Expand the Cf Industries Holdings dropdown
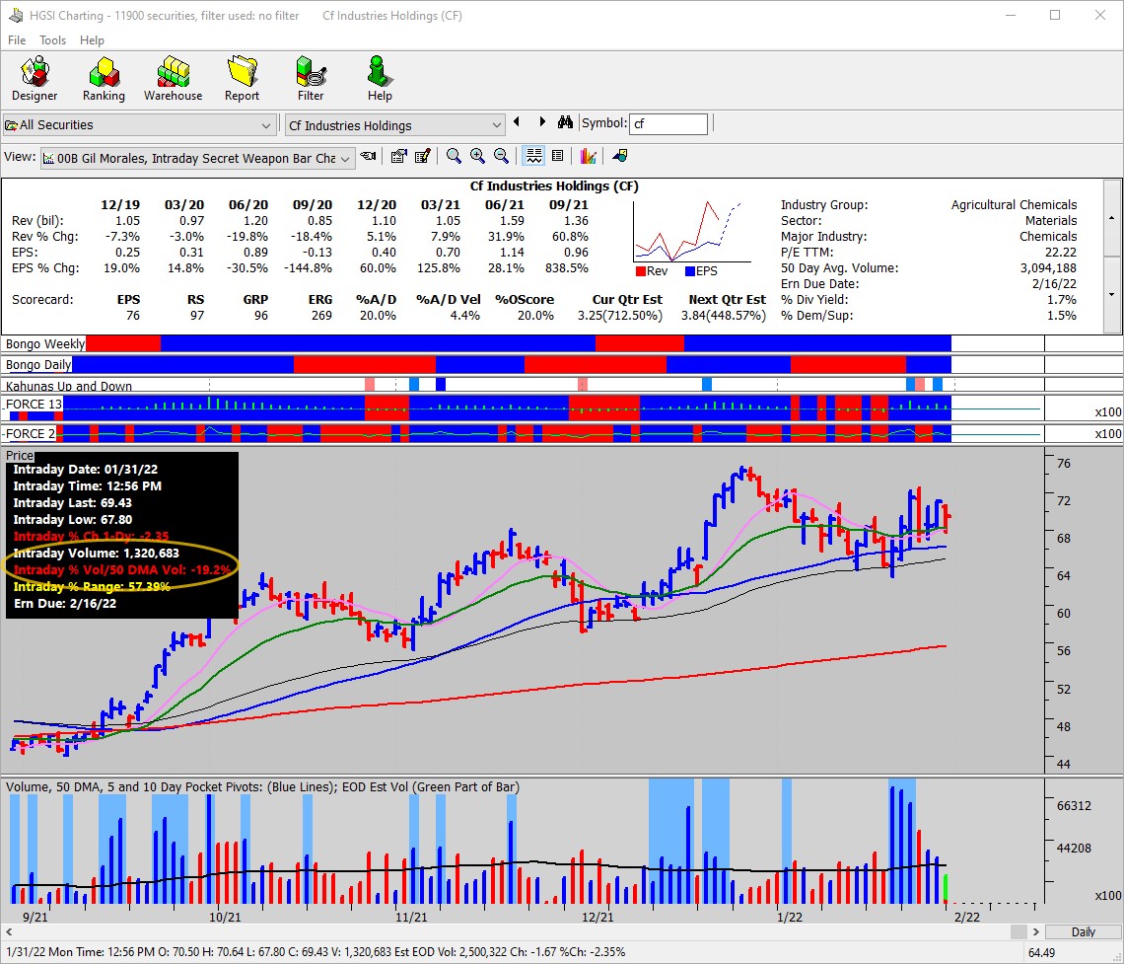 point(497,125)
